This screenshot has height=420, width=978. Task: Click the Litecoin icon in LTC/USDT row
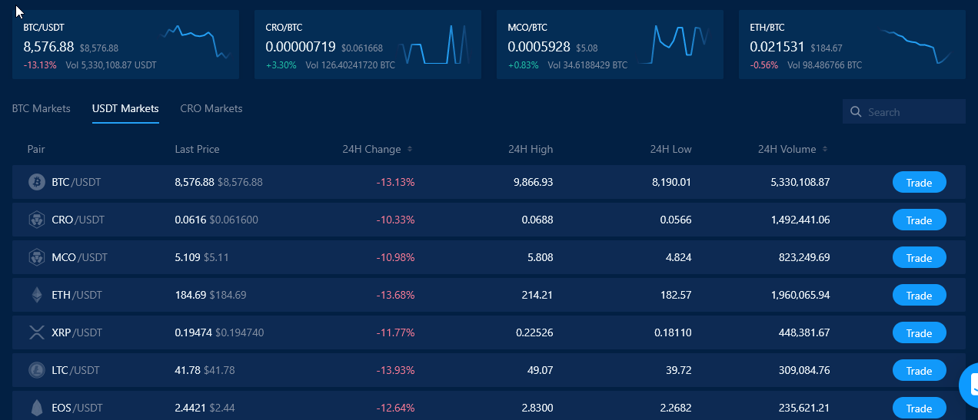tap(36, 370)
